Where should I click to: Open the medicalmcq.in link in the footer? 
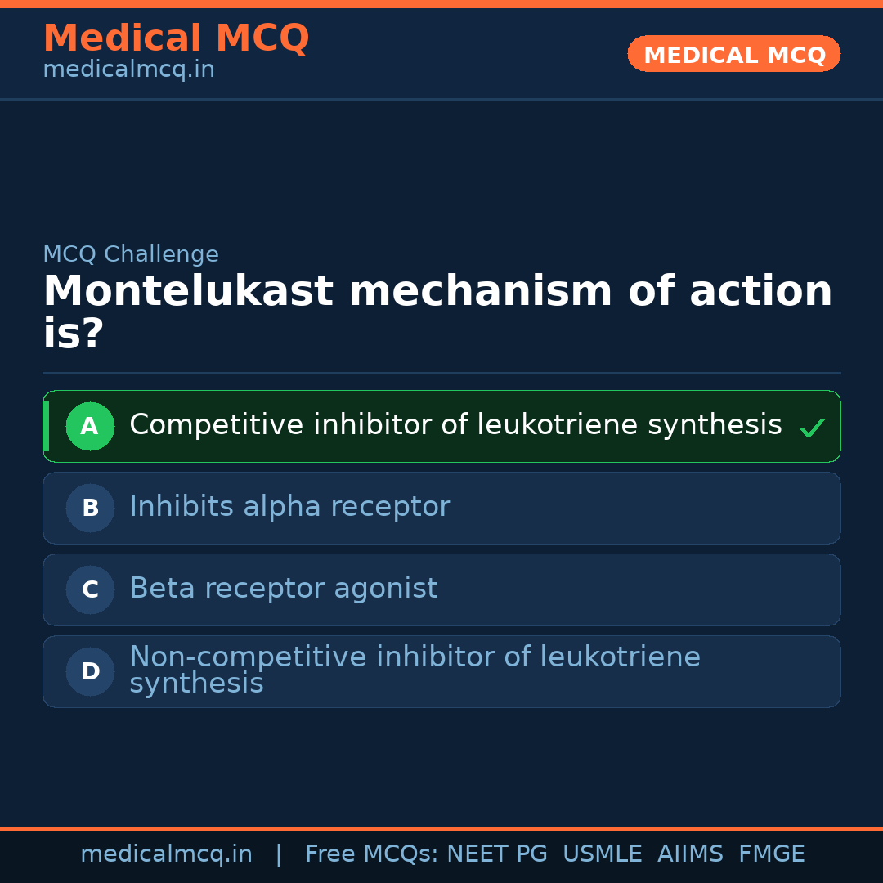click(166, 854)
